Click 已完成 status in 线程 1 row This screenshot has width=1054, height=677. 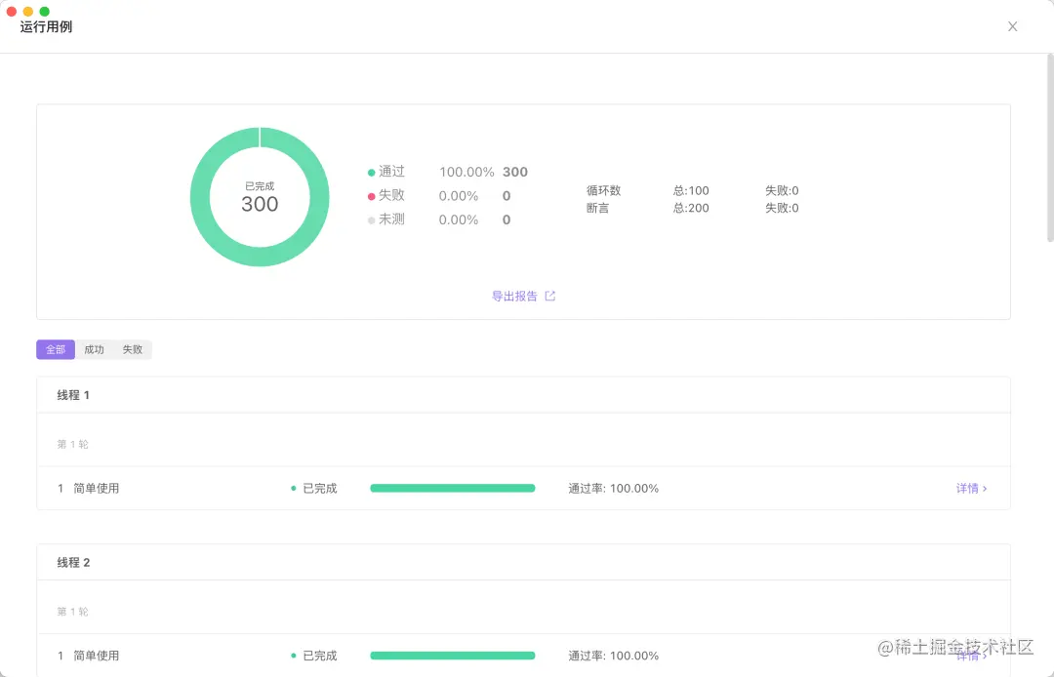point(314,489)
